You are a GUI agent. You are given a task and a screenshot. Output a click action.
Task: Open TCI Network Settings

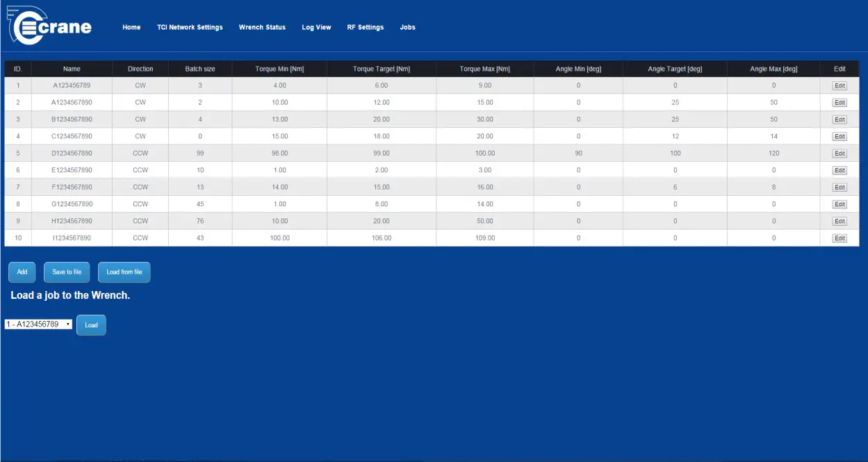coord(190,27)
